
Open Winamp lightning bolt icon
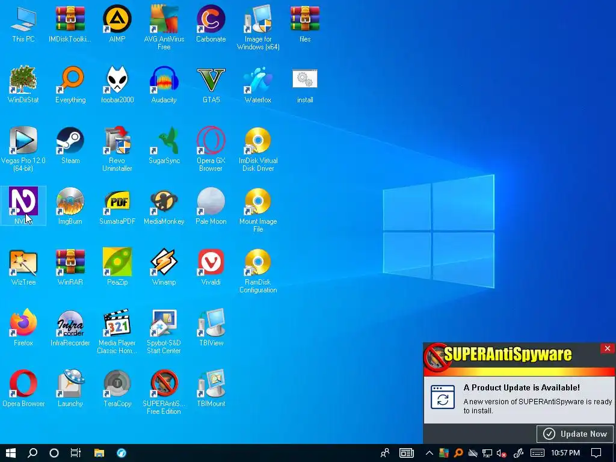coord(164,266)
